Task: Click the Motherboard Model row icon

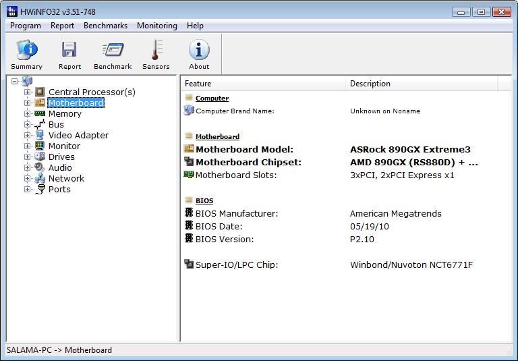Action: [189, 148]
